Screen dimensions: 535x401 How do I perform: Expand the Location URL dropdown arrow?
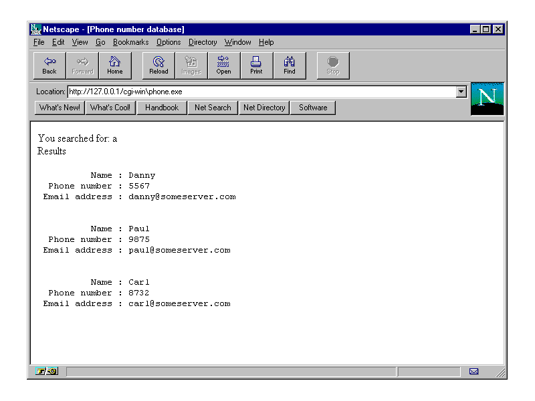461,92
